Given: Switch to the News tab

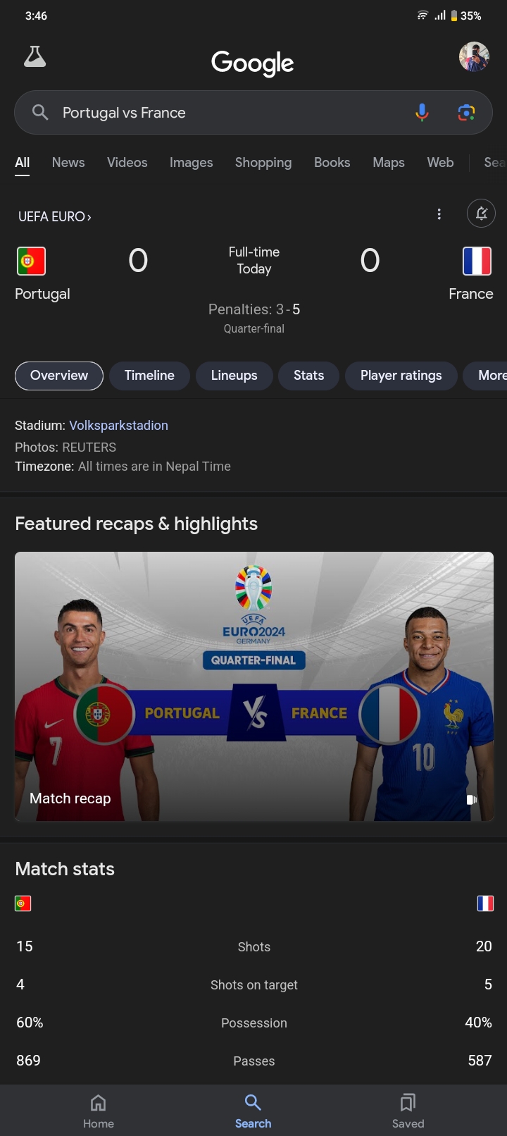Looking at the screenshot, I should [x=68, y=163].
